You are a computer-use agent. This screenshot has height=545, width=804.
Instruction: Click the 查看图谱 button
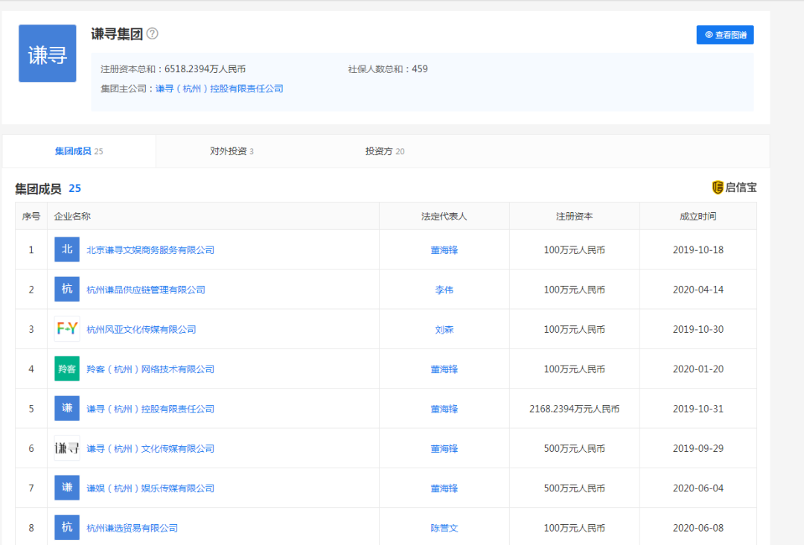725,35
